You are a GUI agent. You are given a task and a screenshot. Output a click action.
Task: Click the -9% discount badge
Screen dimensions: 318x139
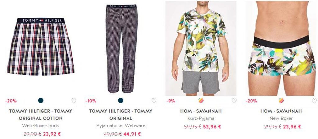pyautogui.click(x=170, y=101)
